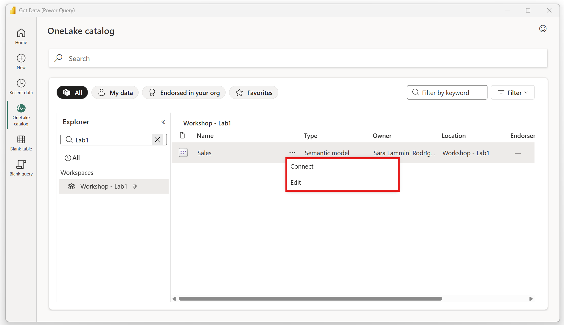Switch to Endorsed in your org

184,93
